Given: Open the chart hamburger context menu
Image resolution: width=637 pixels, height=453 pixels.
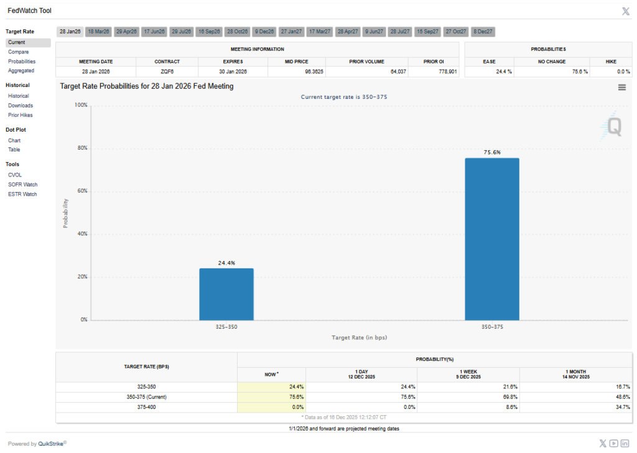Looking at the screenshot, I should (621, 87).
